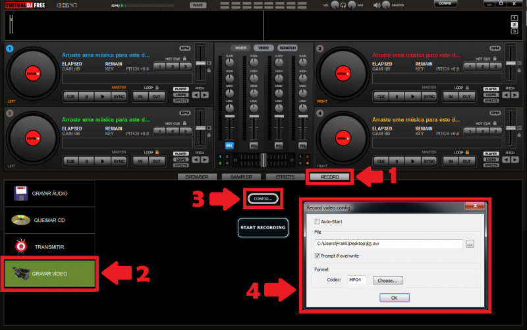Viewport: 527px width, 330px height.
Task: Toggle PFL on mixer channel 1
Action: pos(229,146)
